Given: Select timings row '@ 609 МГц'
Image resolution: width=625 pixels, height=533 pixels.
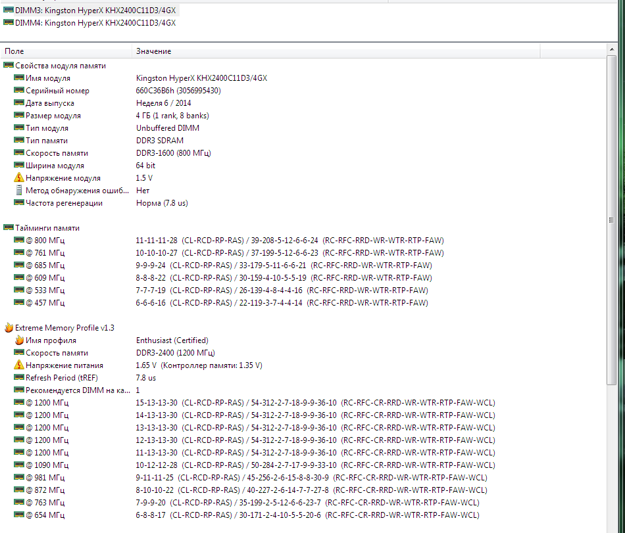Looking at the screenshot, I should pyautogui.click(x=223, y=278).
